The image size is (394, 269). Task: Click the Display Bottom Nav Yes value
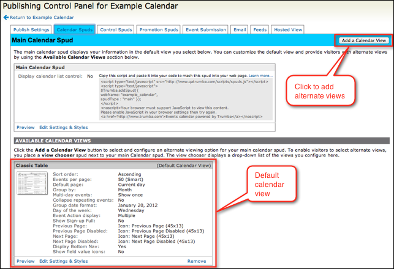(x=122, y=247)
